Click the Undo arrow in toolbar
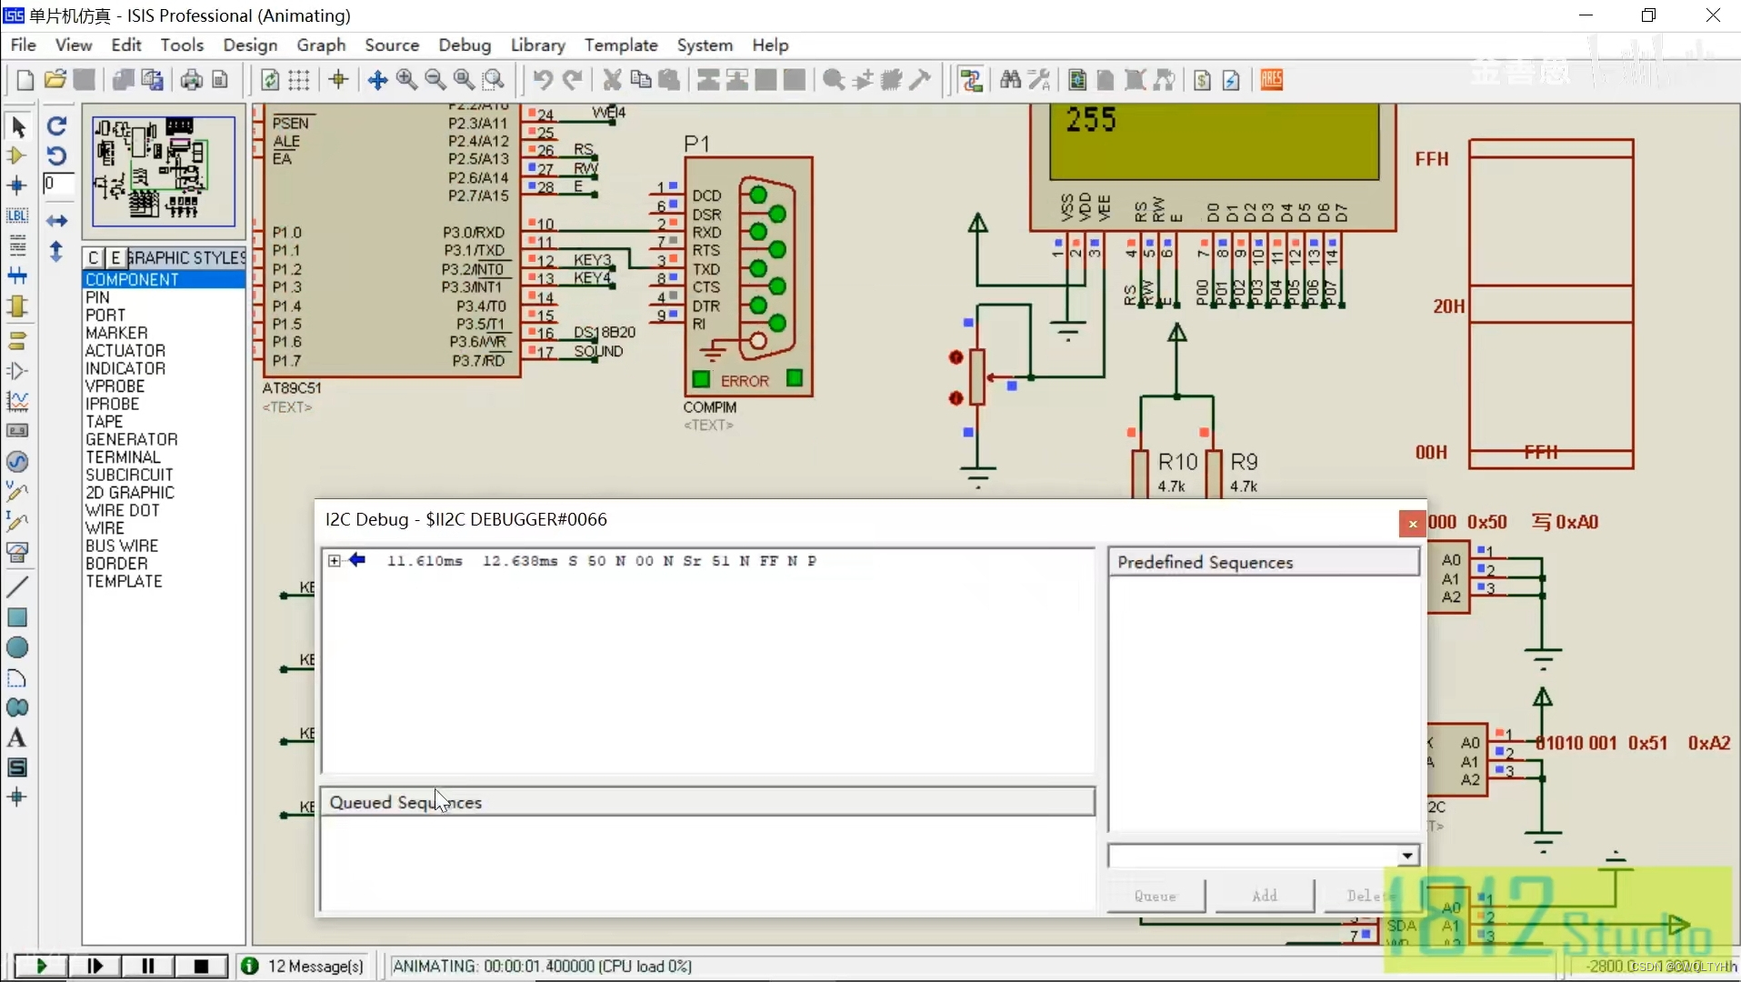 coord(543,80)
